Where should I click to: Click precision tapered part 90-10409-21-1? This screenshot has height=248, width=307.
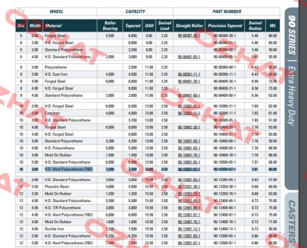(224, 135)
